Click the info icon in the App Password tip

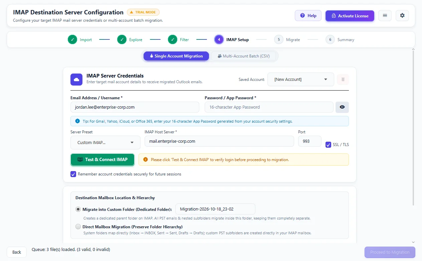[77, 121]
